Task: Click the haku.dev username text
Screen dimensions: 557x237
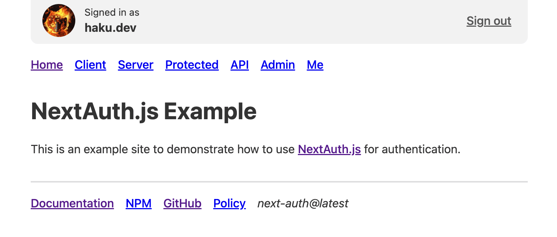Action: (x=110, y=28)
